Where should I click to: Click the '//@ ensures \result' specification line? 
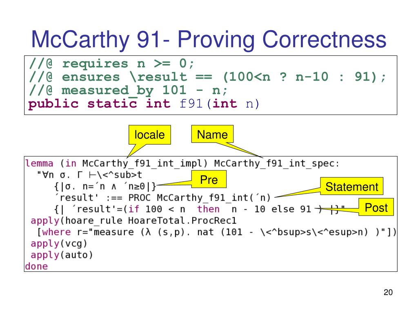[207, 77]
